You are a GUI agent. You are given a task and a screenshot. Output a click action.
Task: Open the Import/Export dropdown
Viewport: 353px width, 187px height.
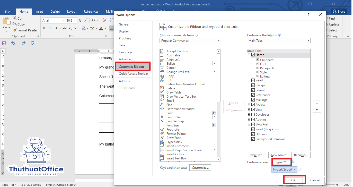[x=284, y=169]
